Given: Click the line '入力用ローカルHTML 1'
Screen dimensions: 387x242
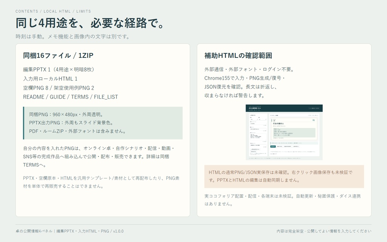Looking at the screenshot, I should 50,79.
